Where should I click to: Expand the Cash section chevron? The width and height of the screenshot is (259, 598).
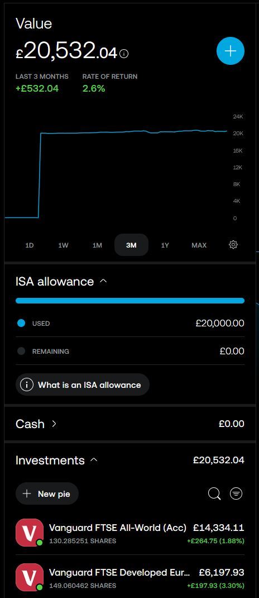pyautogui.click(x=54, y=424)
